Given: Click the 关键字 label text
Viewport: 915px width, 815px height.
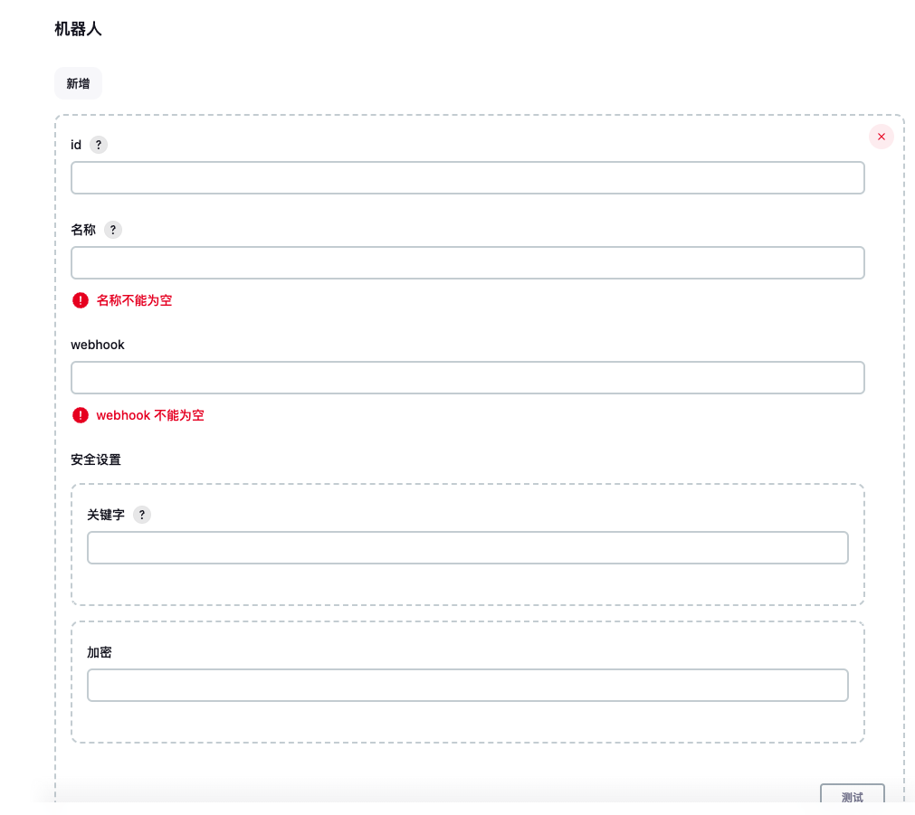Looking at the screenshot, I should click(x=106, y=515).
